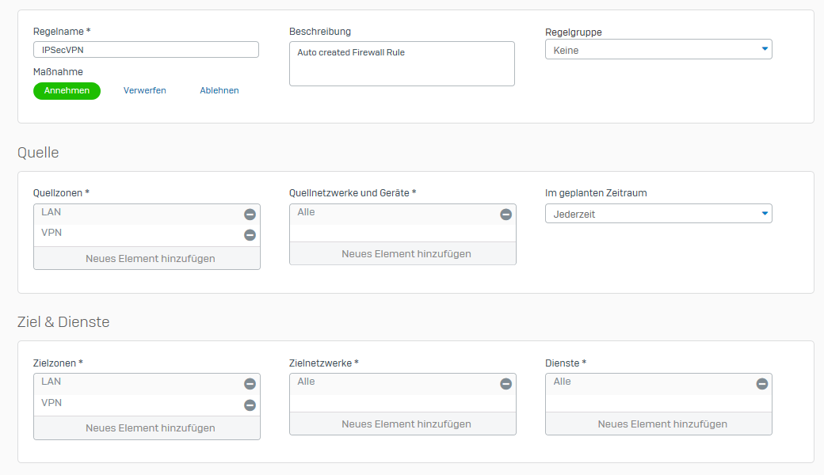Set rule action to Verwerfen
The width and height of the screenshot is (824, 475).
coord(145,91)
